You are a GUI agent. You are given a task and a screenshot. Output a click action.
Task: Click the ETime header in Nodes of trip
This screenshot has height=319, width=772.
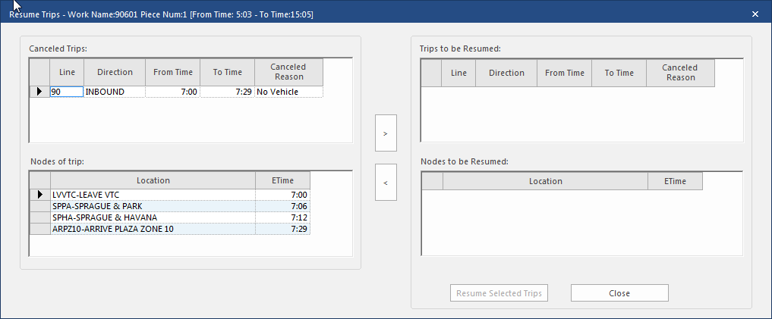282,180
